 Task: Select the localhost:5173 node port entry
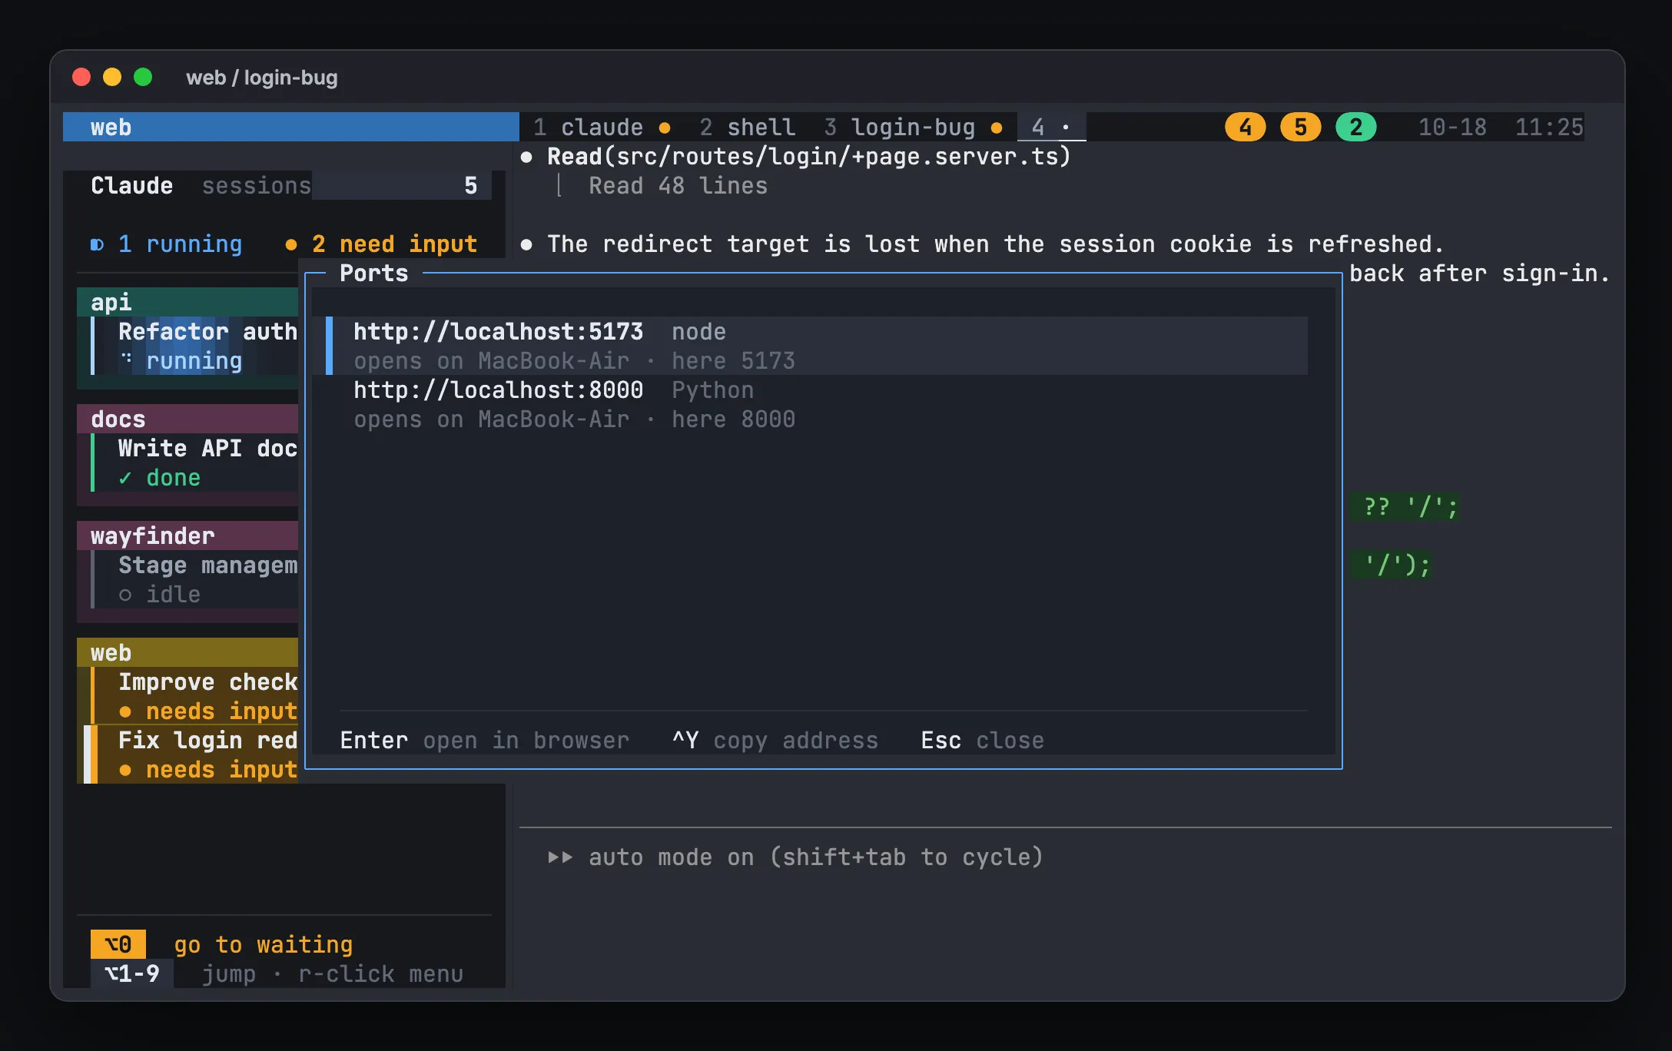[817, 346]
